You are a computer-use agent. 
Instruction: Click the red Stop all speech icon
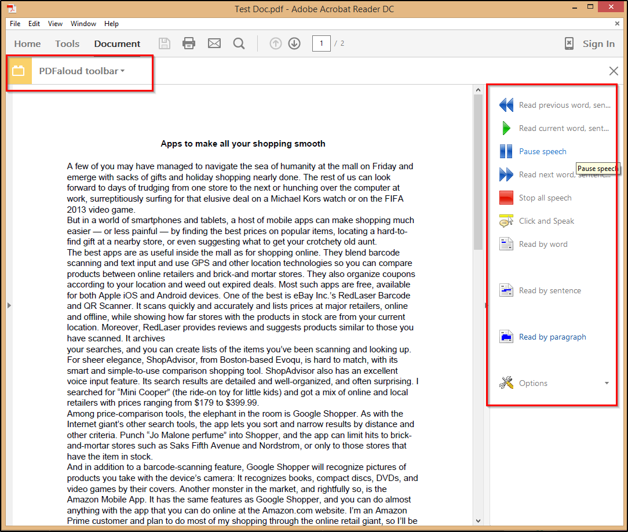coord(506,198)
